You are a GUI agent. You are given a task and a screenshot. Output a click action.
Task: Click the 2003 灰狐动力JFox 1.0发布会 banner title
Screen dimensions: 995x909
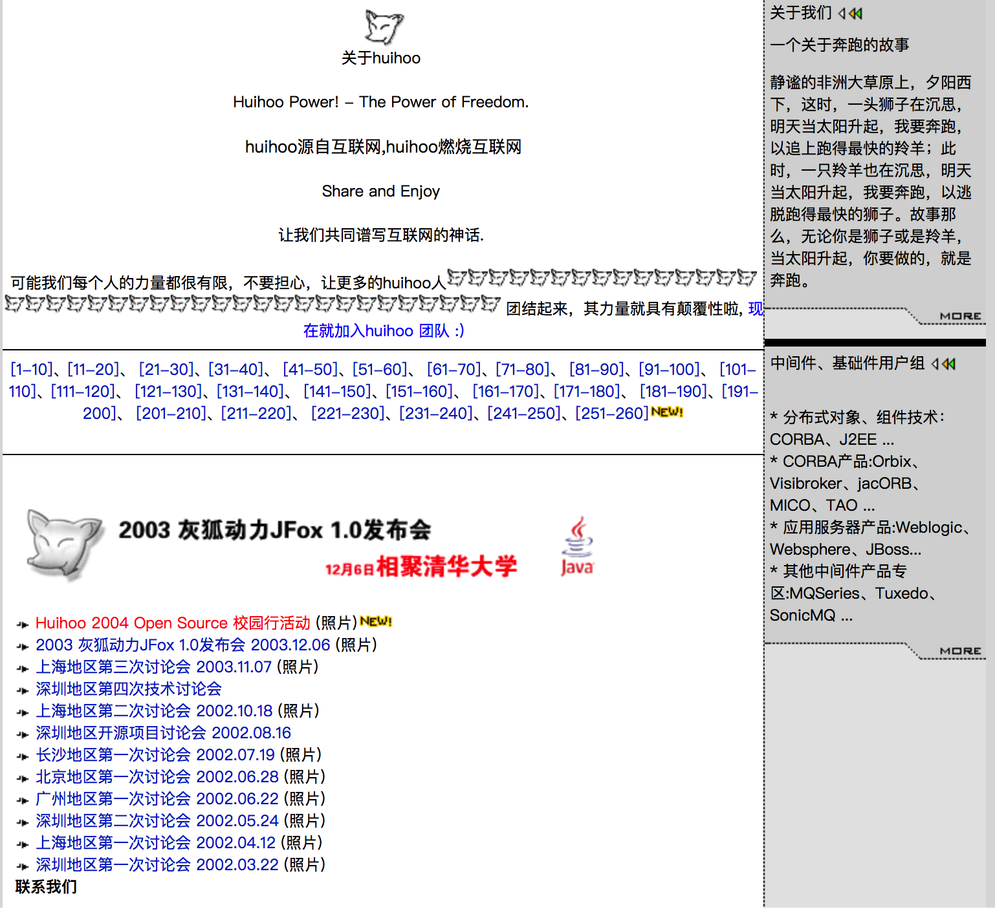coord(274,530)
